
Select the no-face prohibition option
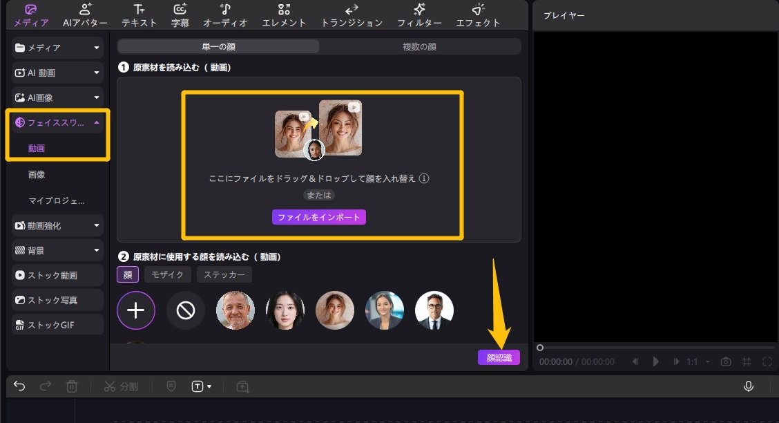point(185,310)
